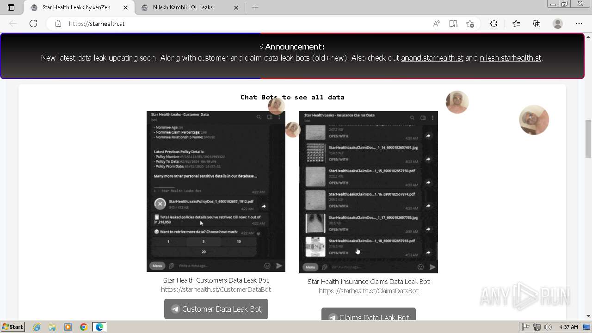Close the Star Health Leaks tab

(x=126, y=7)
